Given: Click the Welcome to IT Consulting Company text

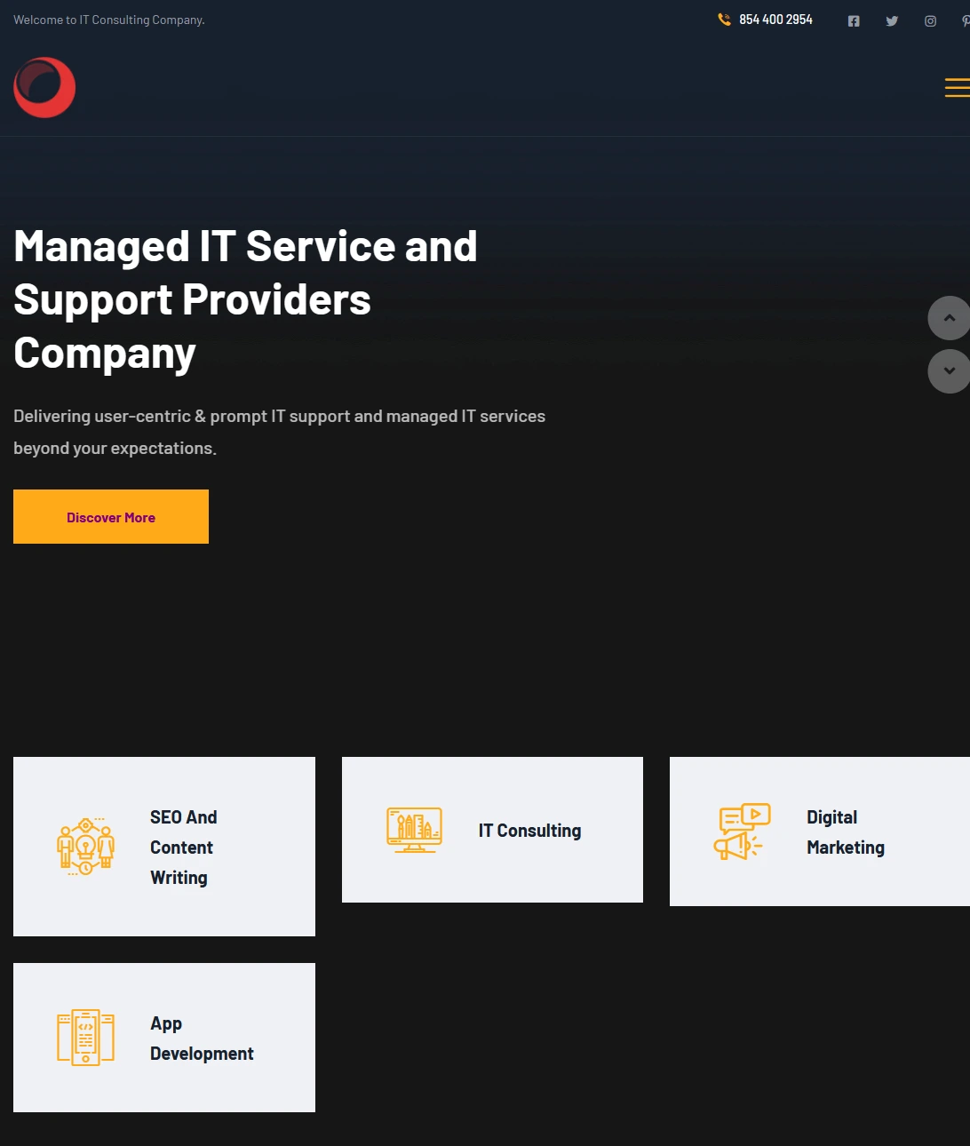Looking at the screenshot, I should point(109,20).
